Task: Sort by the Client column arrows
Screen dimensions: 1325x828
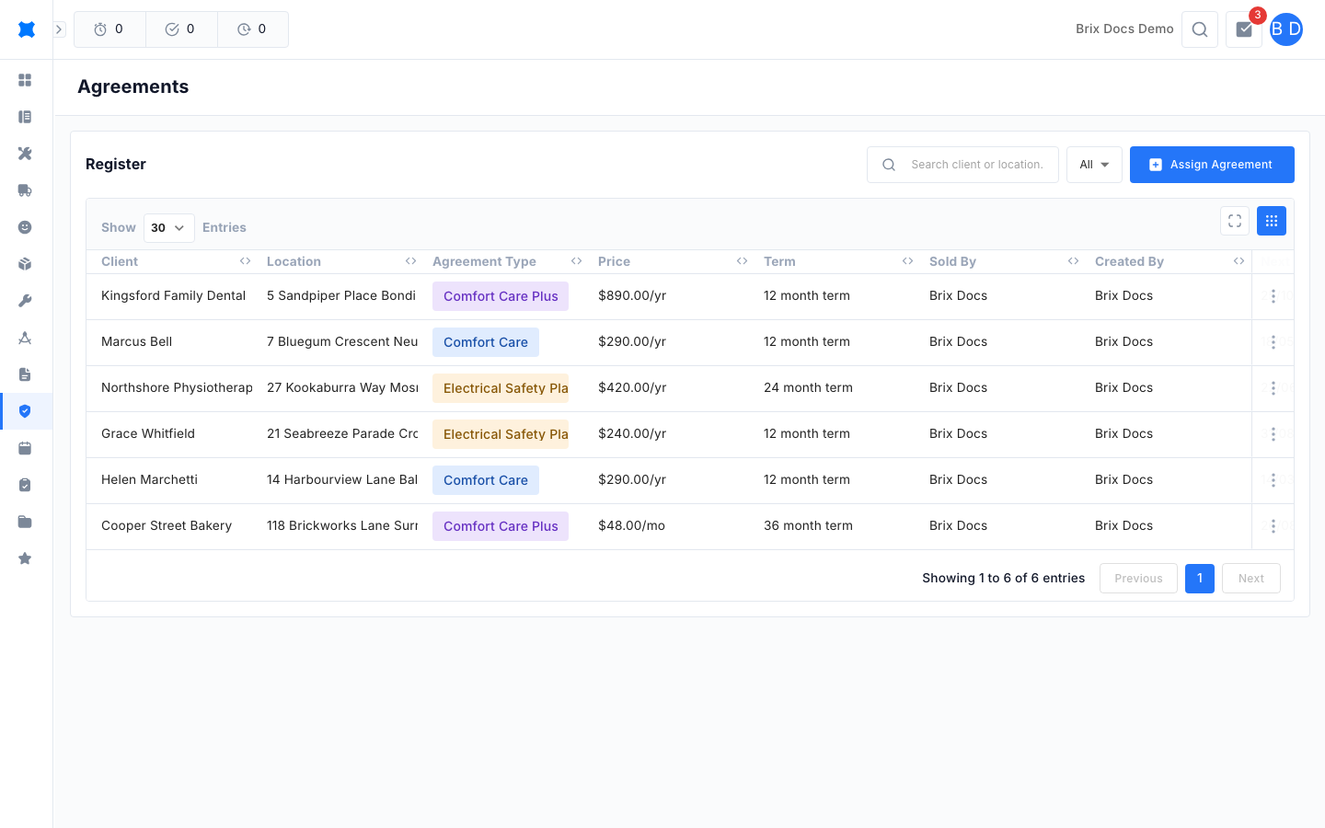Action: pyautogui.click(x=246, y=261)
